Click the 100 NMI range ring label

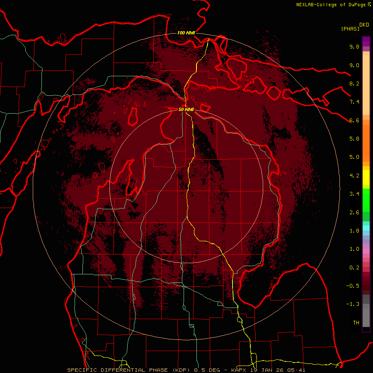pos(186,33)
